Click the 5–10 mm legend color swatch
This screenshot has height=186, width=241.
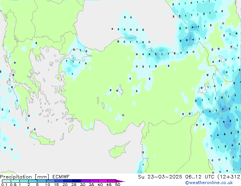click(x=41, y=181)
